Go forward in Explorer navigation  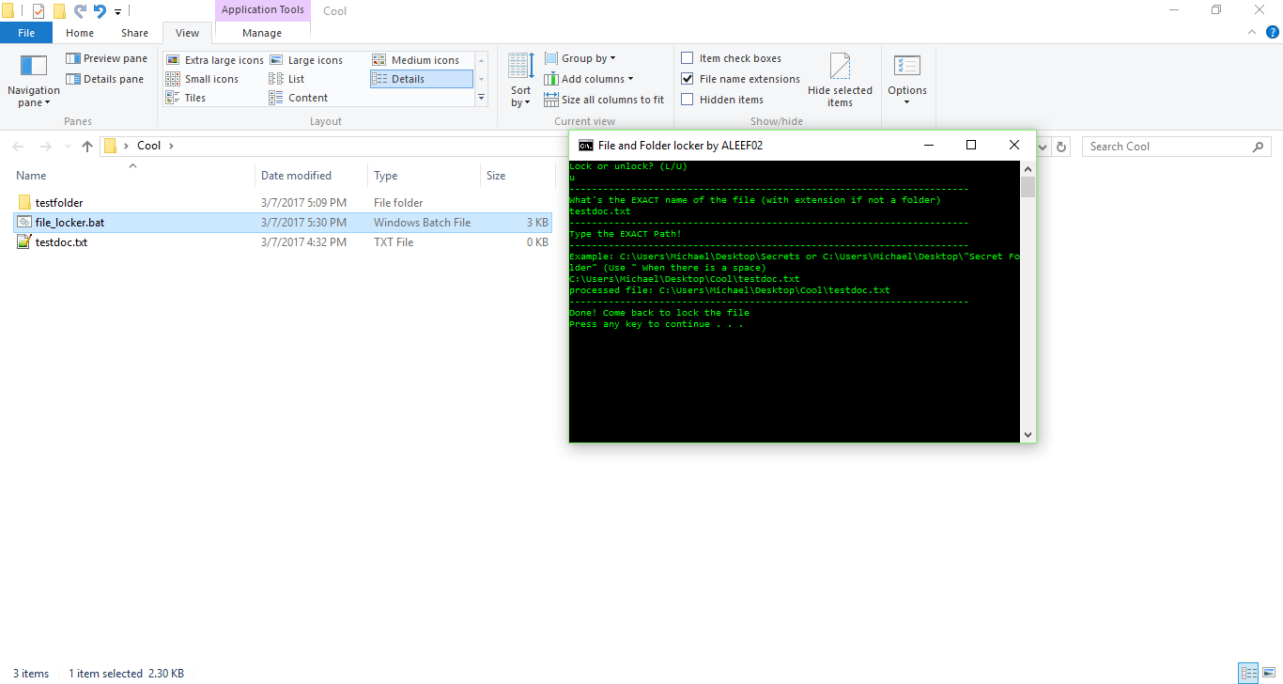45,147
